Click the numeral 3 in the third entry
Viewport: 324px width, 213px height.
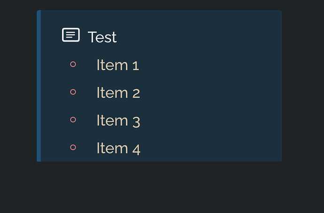pos(136,122)
